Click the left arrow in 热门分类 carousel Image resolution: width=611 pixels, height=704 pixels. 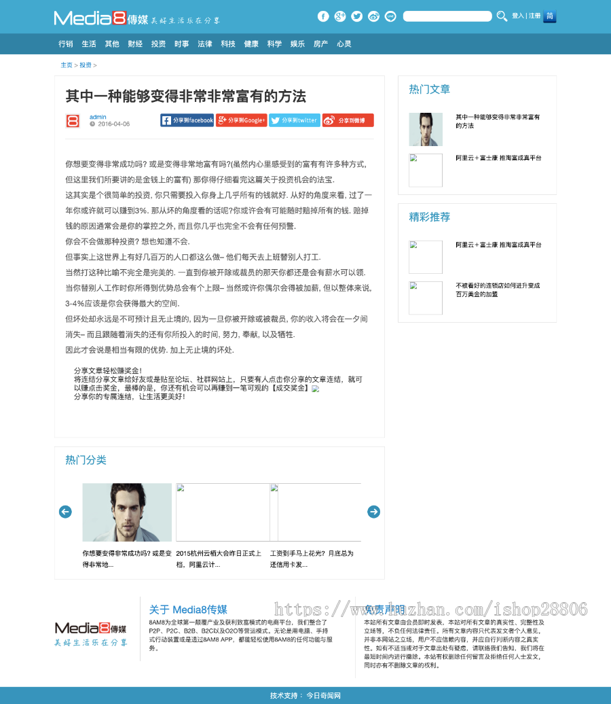65,512
